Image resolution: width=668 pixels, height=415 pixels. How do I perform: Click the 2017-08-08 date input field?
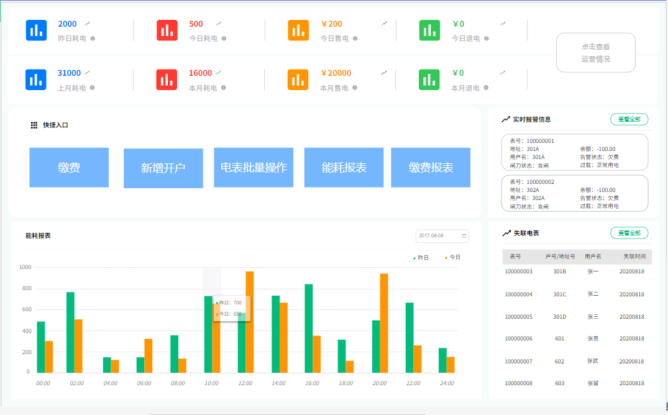click(437, 236)
